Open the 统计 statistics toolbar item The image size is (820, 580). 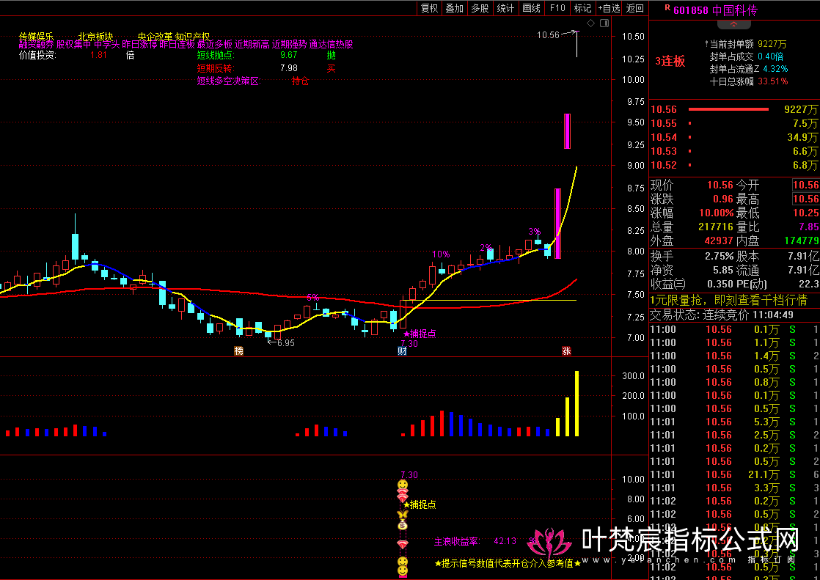click(x=505, y=8)
